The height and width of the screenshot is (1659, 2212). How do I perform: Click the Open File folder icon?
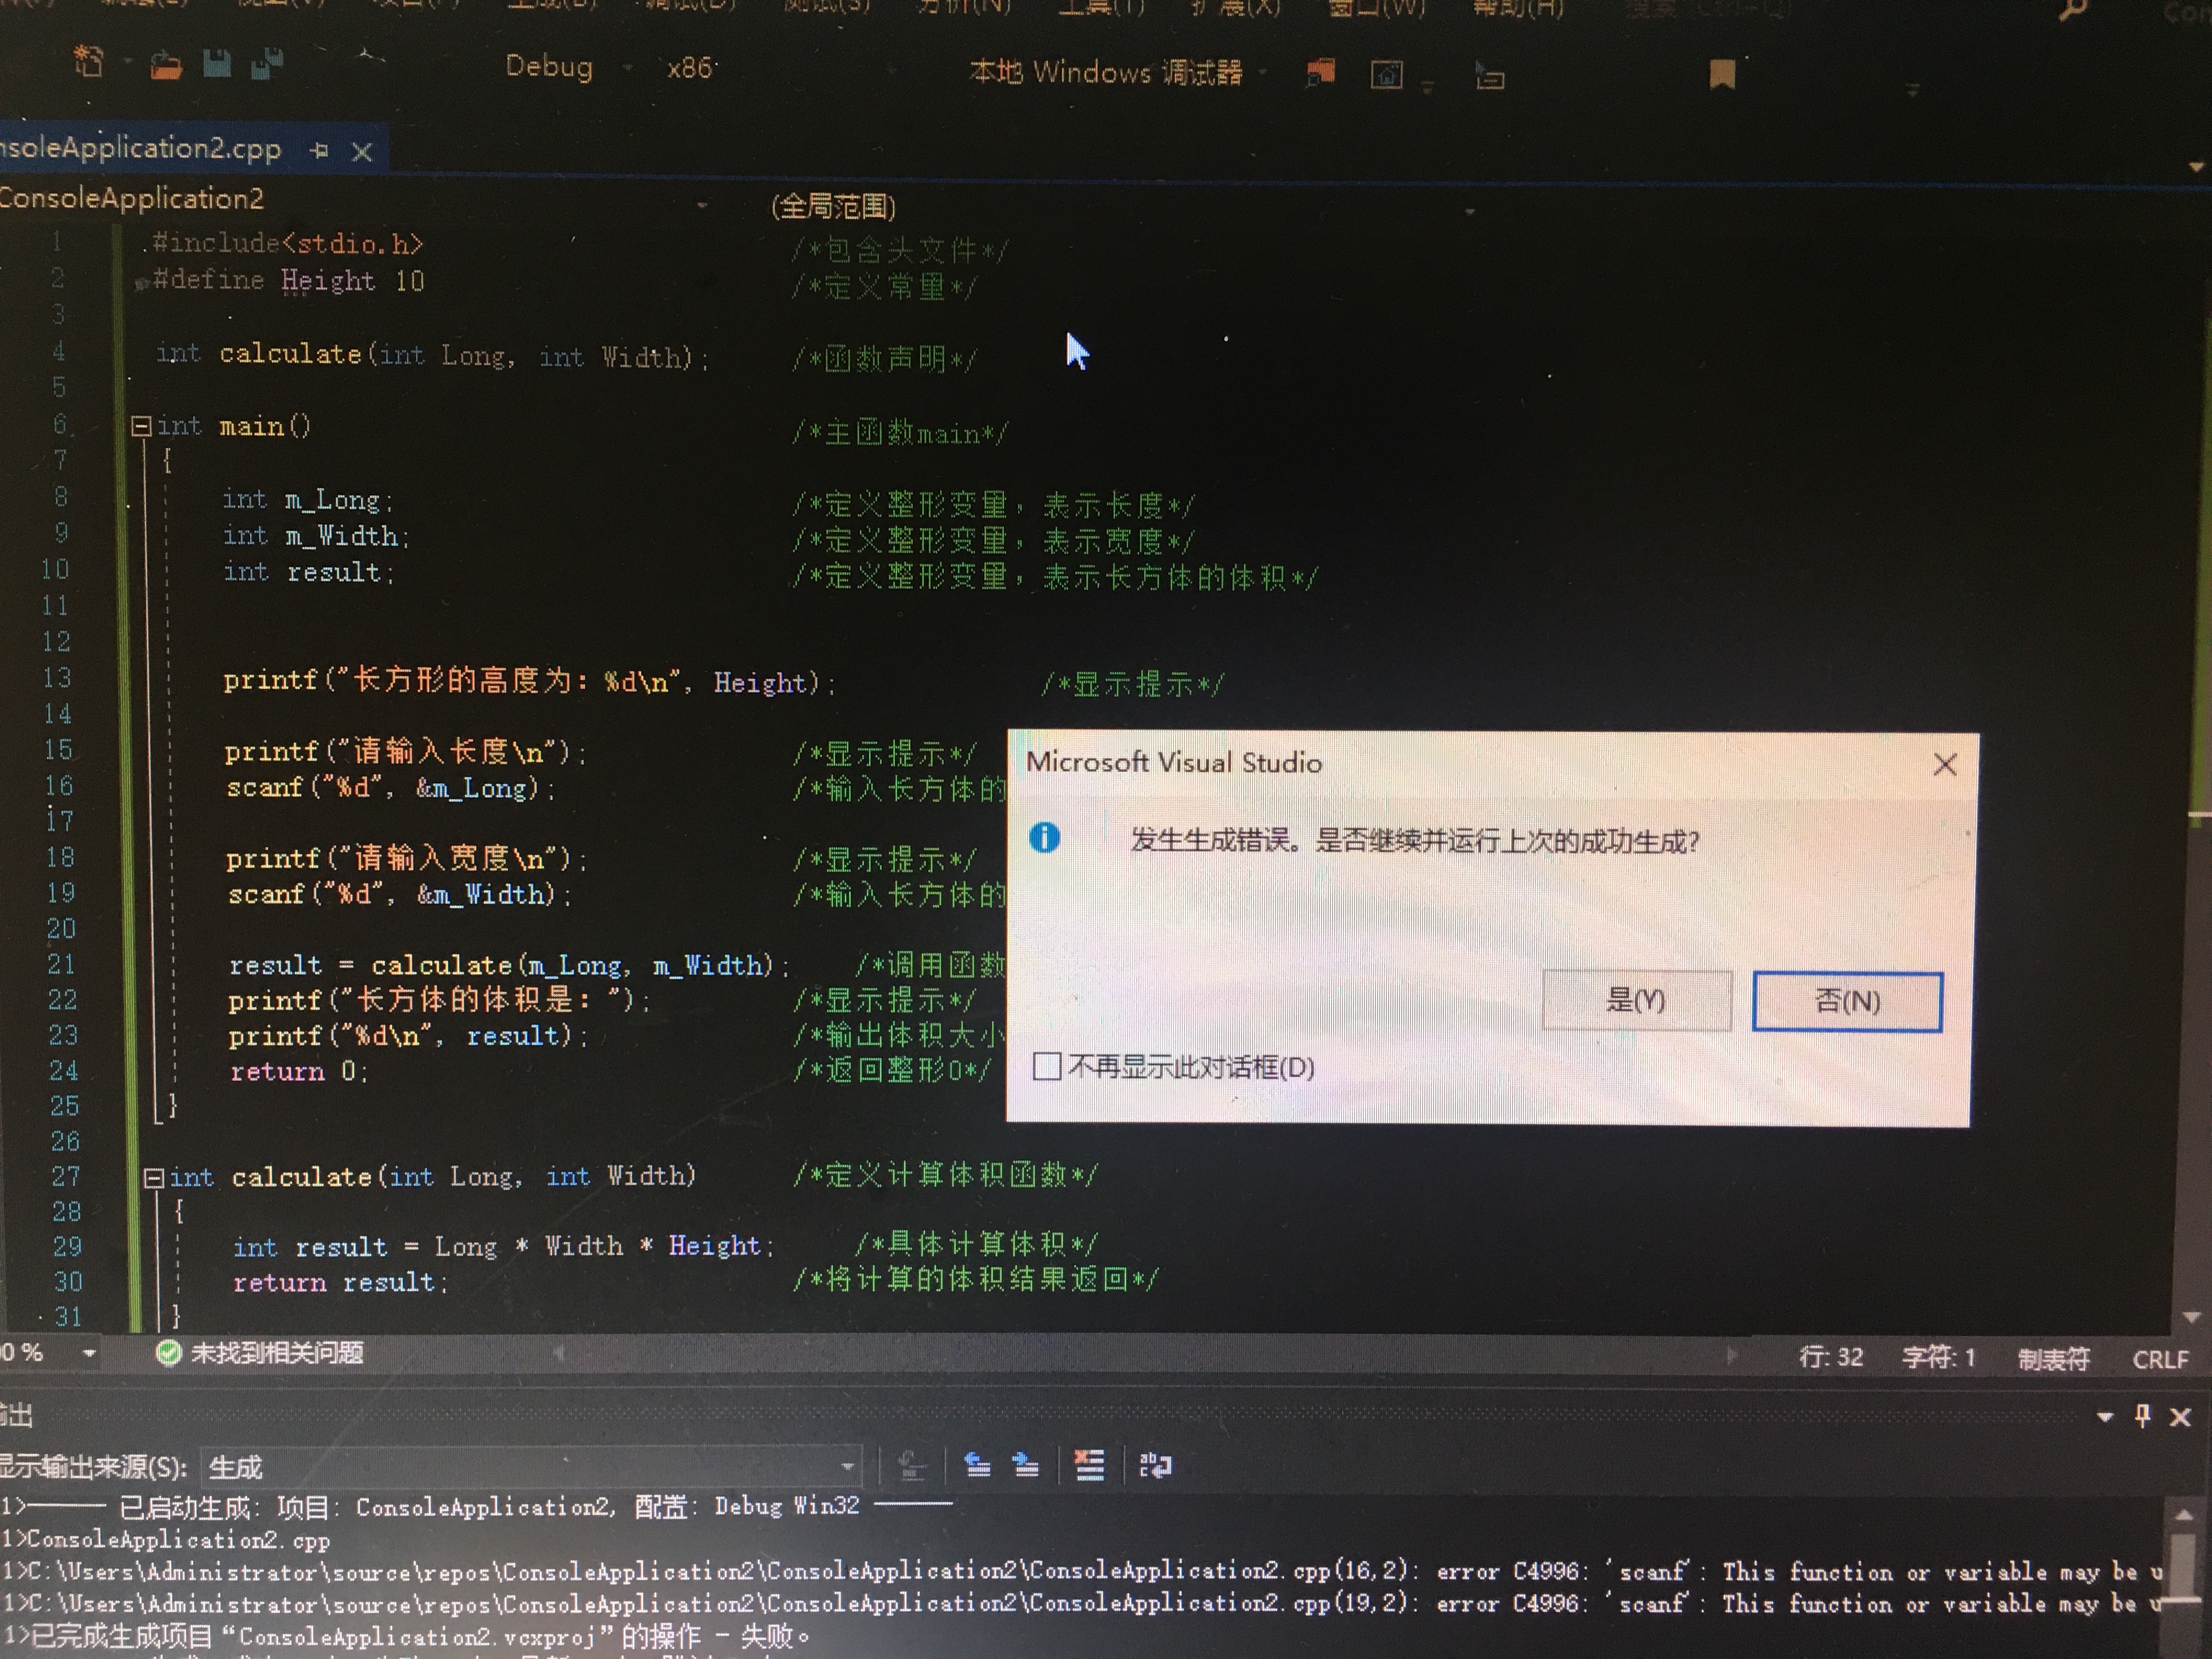[x=165, y=66]
